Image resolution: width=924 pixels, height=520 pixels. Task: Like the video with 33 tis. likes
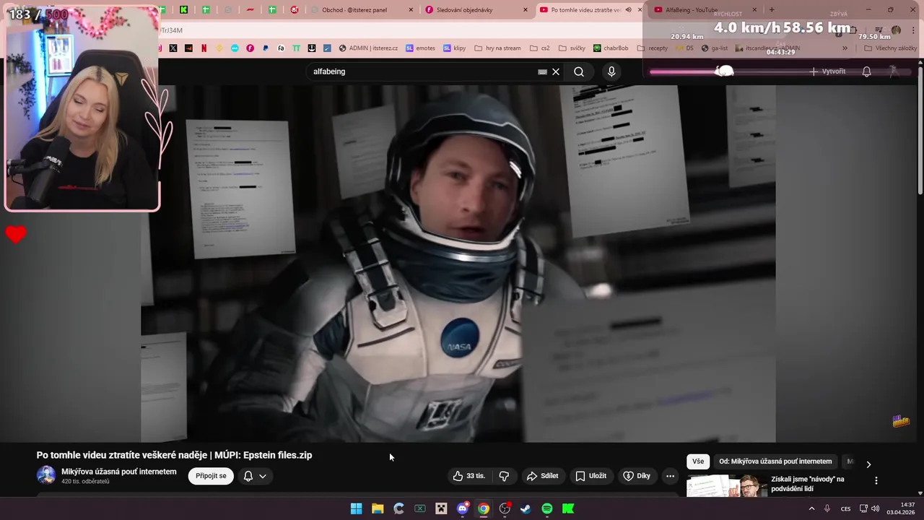pyautogui.click(x=468, y=476)
